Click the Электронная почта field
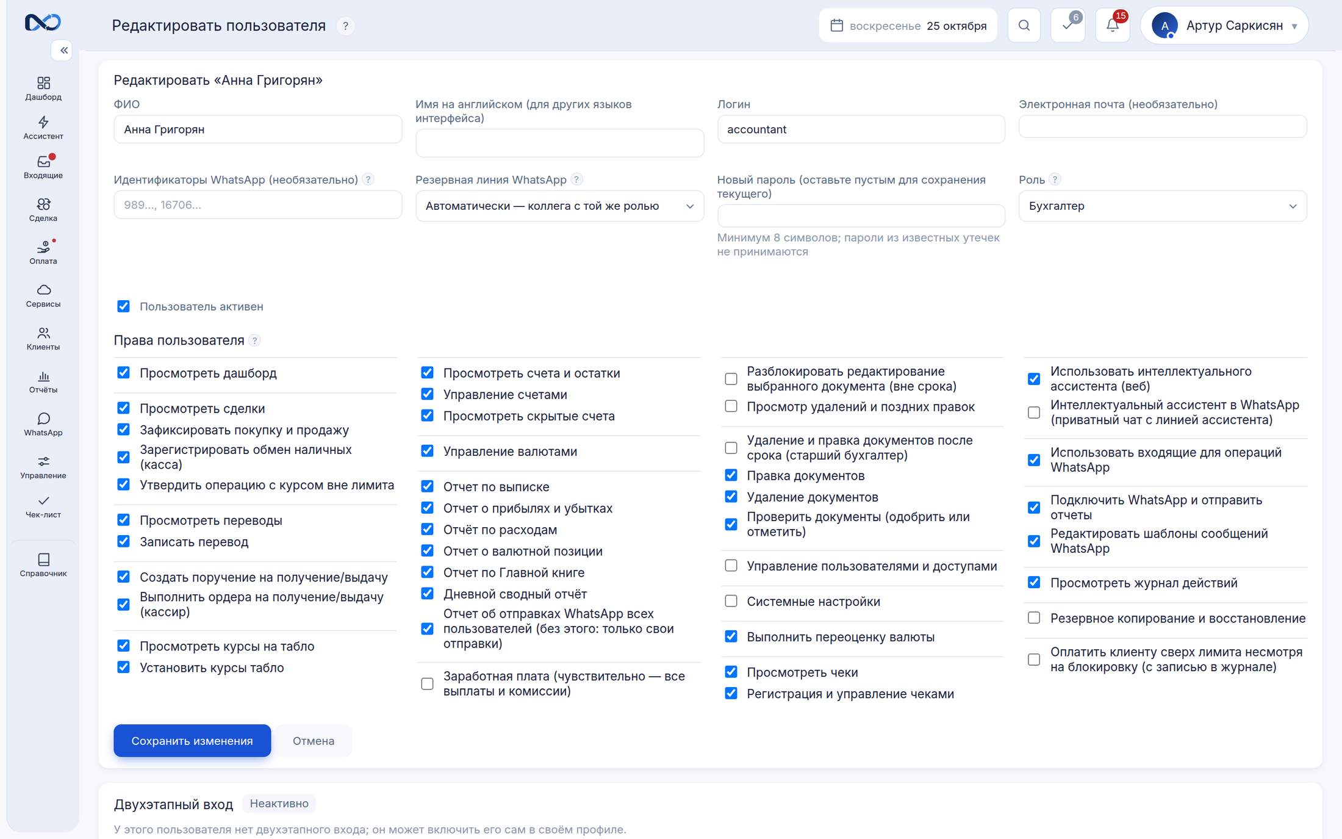This screenshot has height=839, width=1342. tap(1163, 126)
